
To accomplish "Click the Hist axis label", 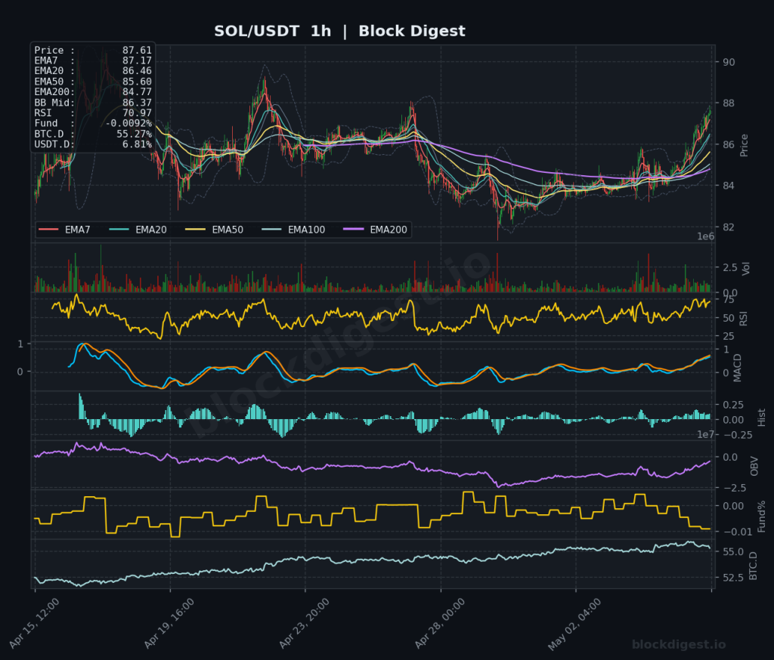I will click(x=761, y=418).
